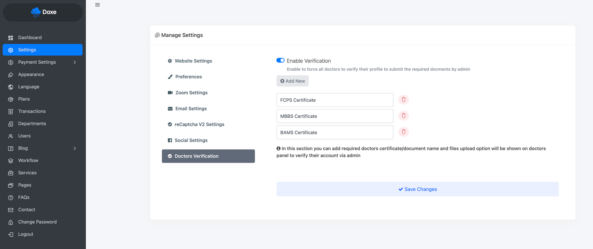
Task: Remove the MBBS Certificate row
Action: tap(404, 116)
